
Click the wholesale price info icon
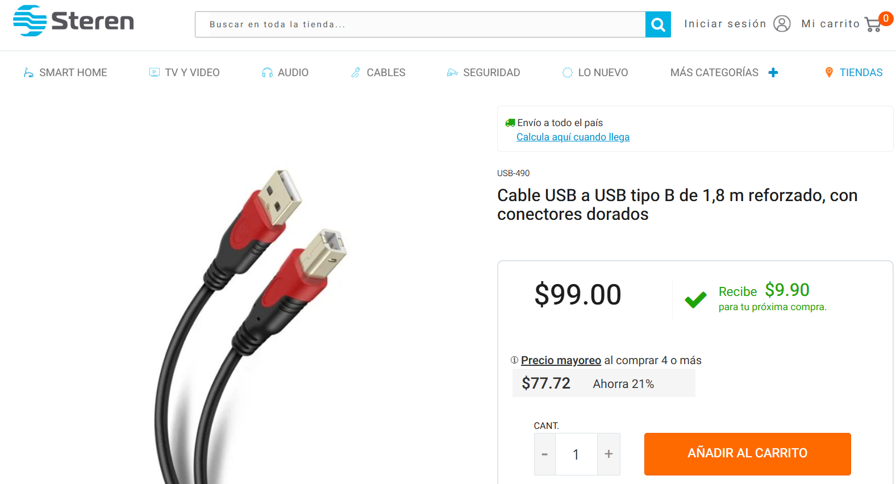[514, 360]
